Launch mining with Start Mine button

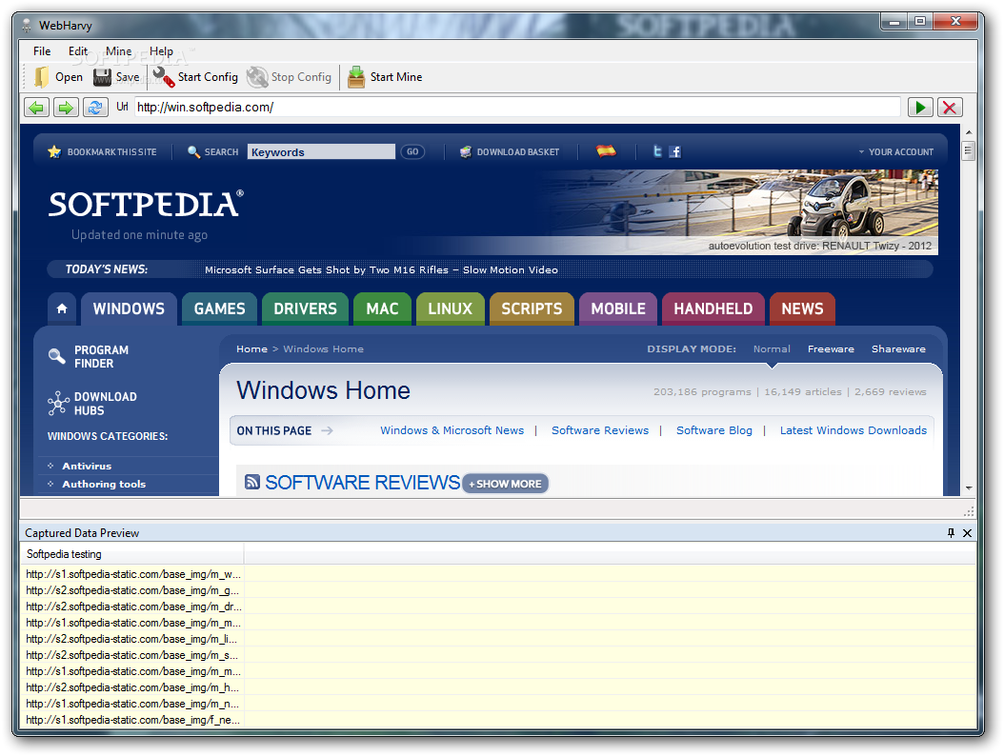coord(385,77)
